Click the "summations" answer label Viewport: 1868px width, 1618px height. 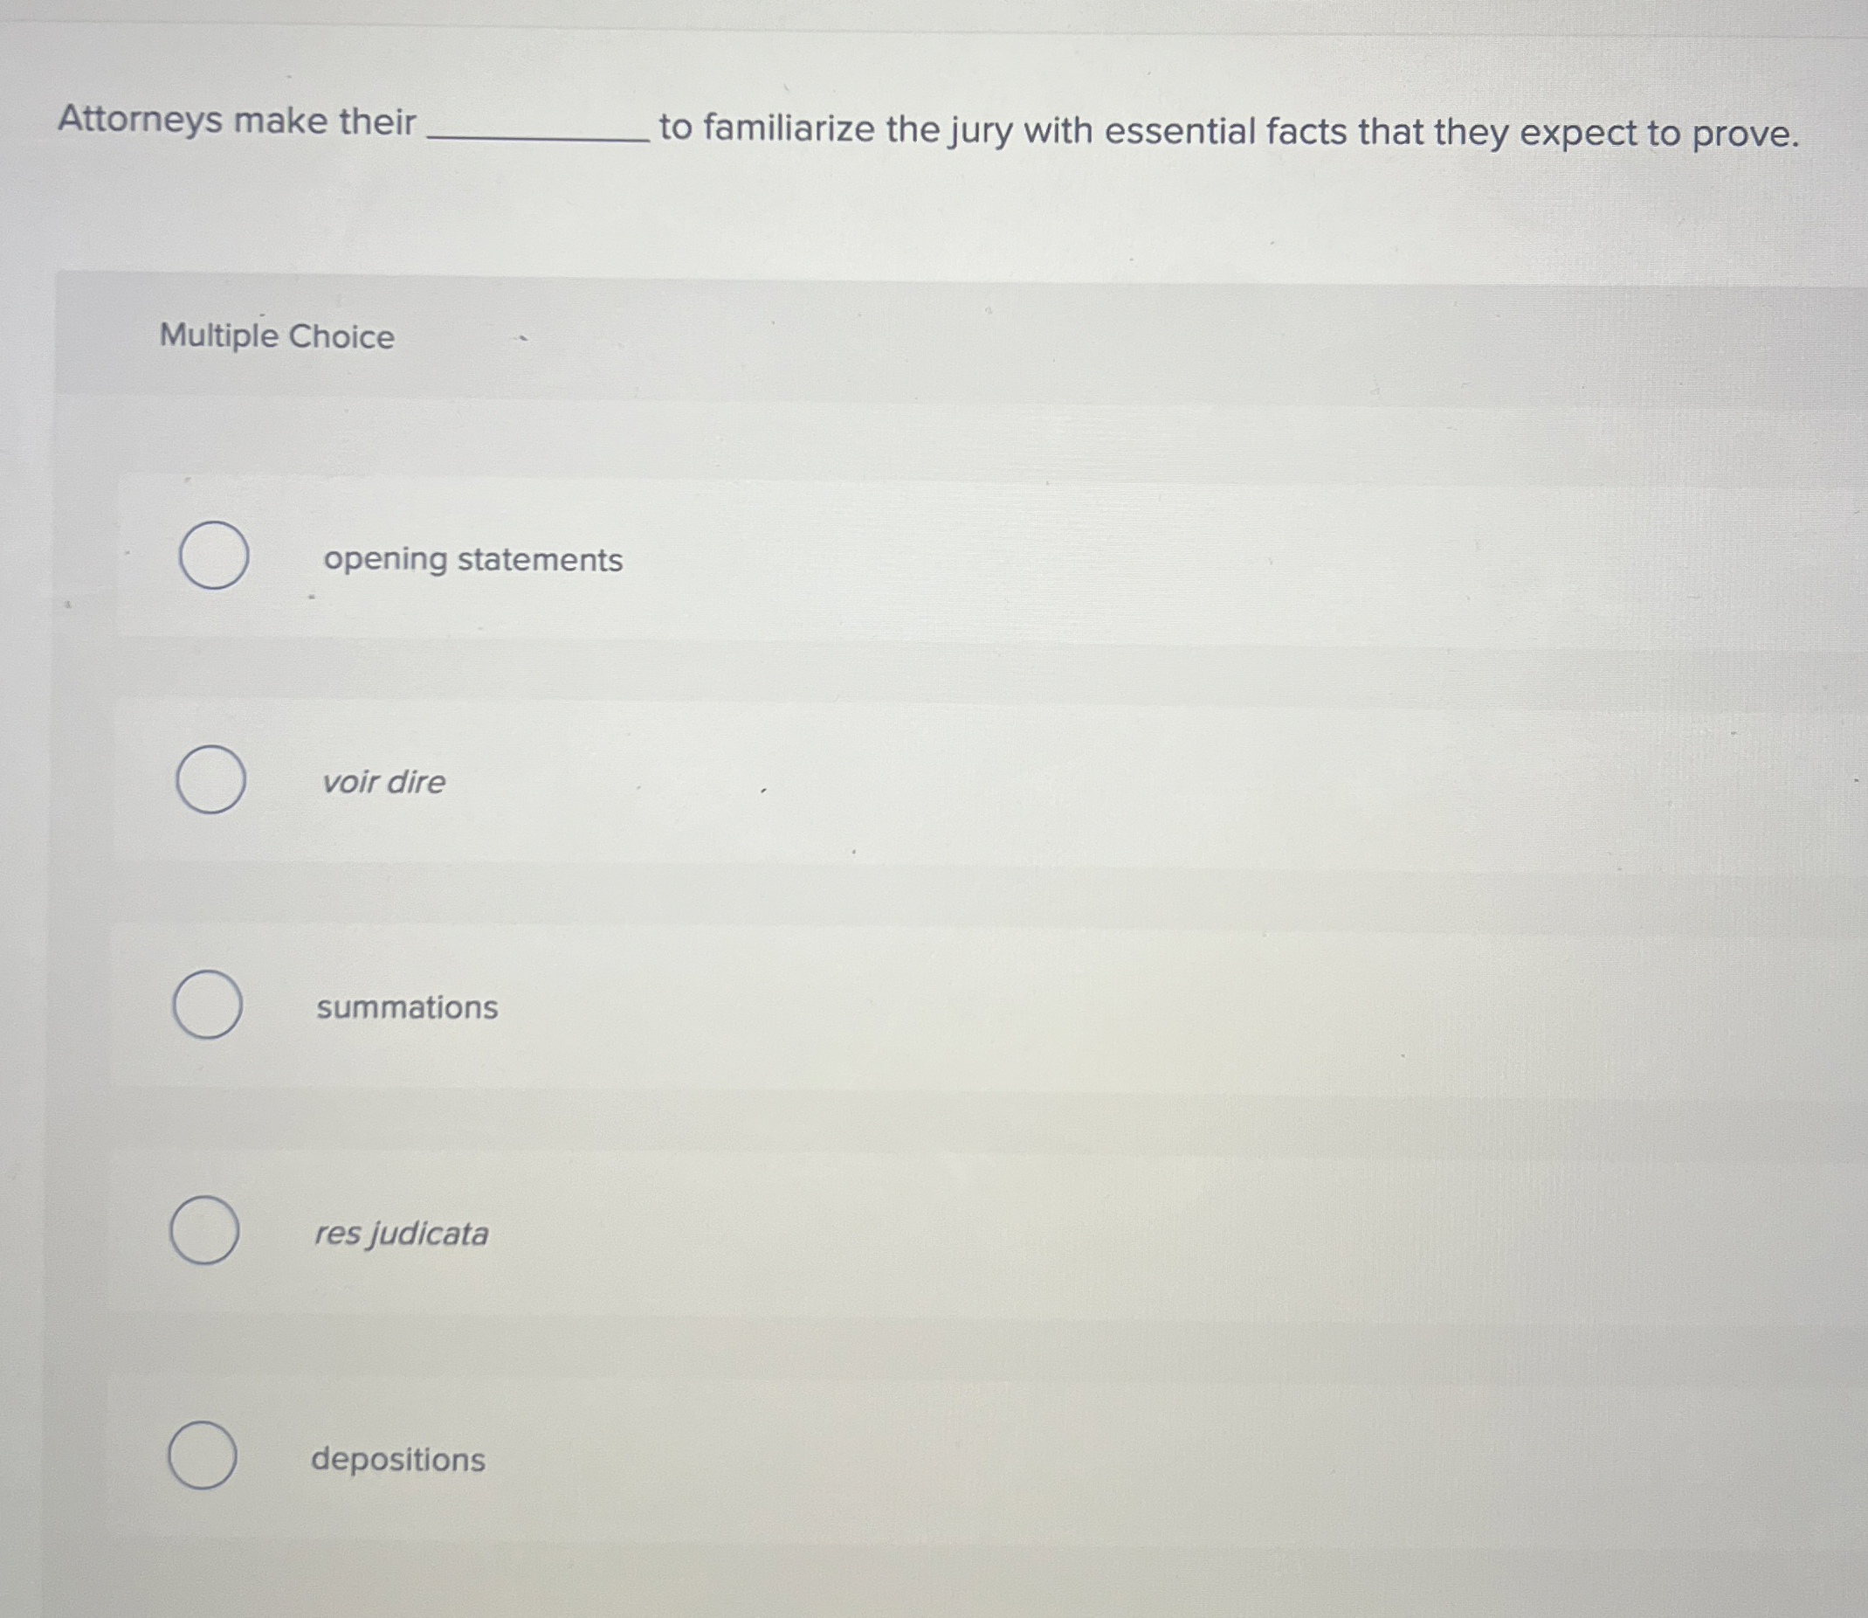[407, 1007]
